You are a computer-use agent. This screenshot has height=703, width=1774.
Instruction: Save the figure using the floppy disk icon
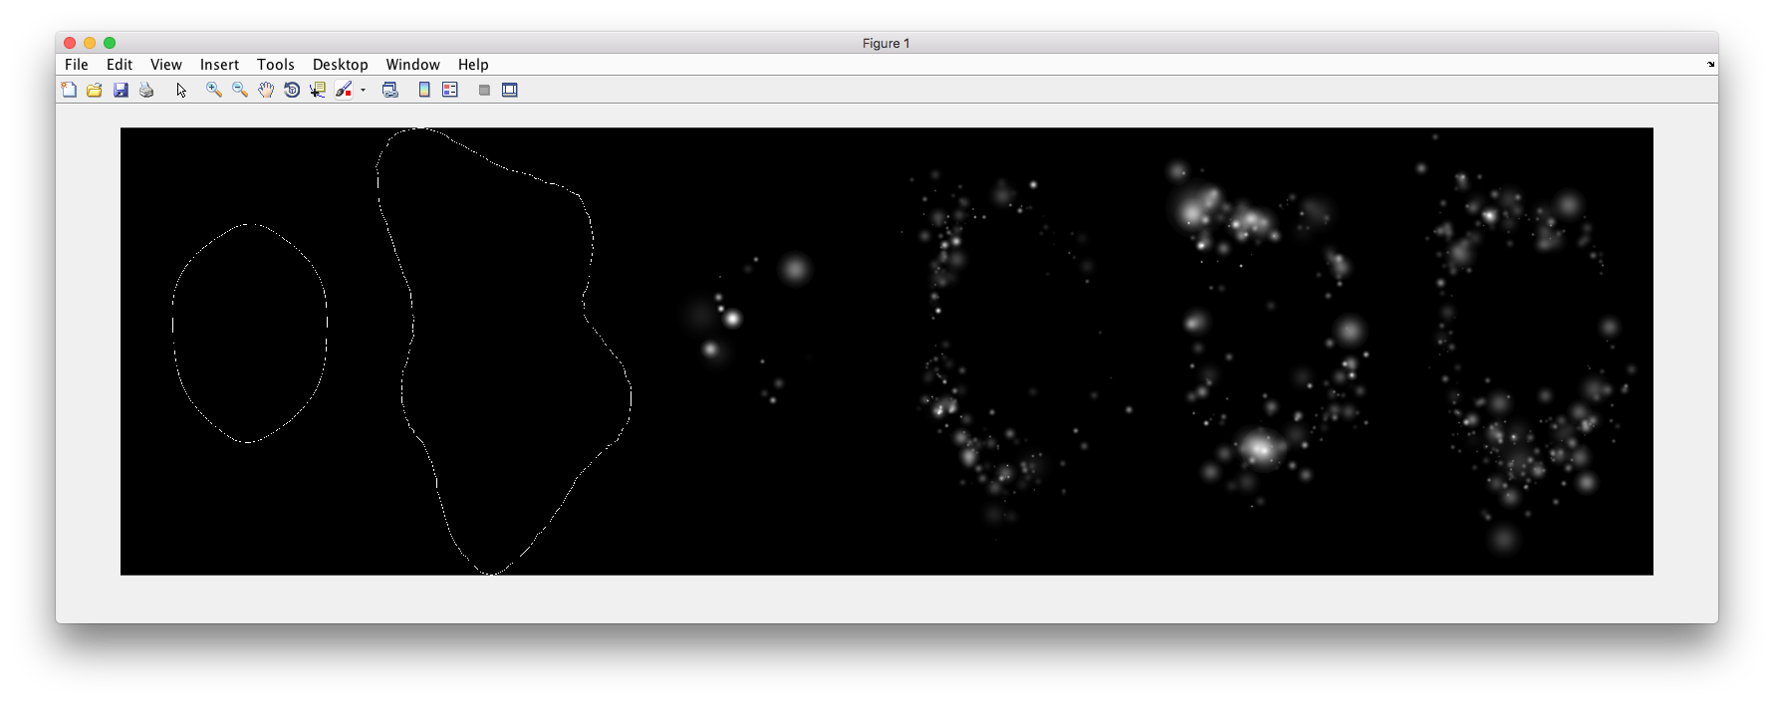[x=121, y=91]
